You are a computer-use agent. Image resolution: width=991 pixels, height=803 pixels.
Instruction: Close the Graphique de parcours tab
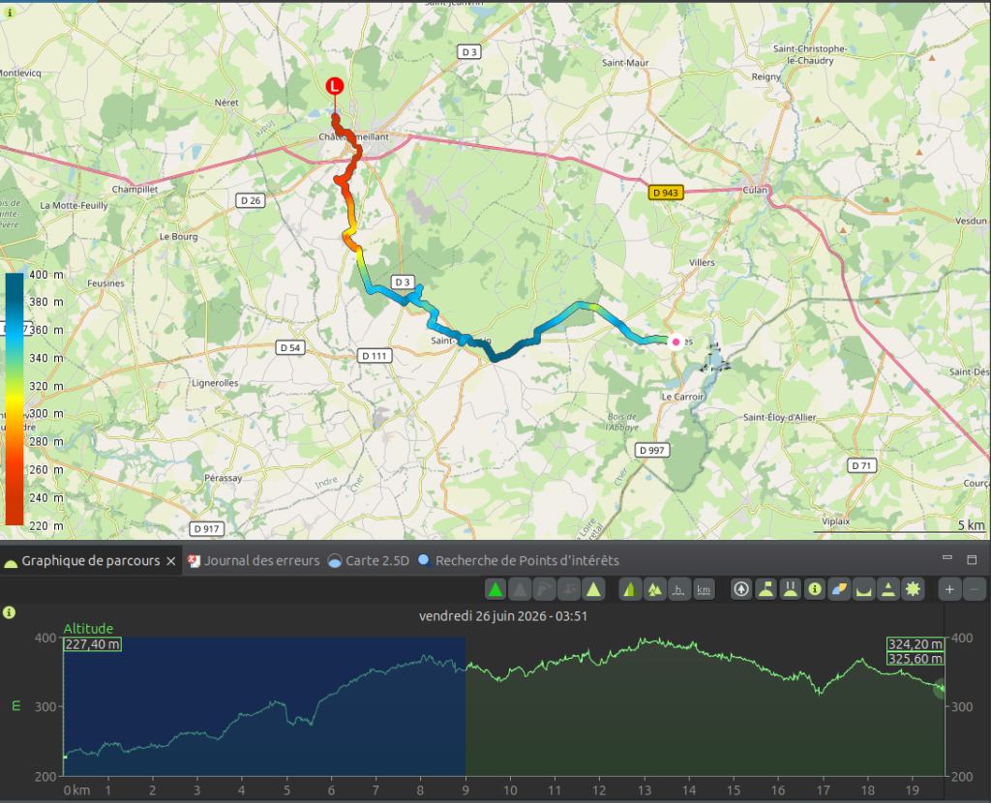pyautogui.click(x=170, y=561)
